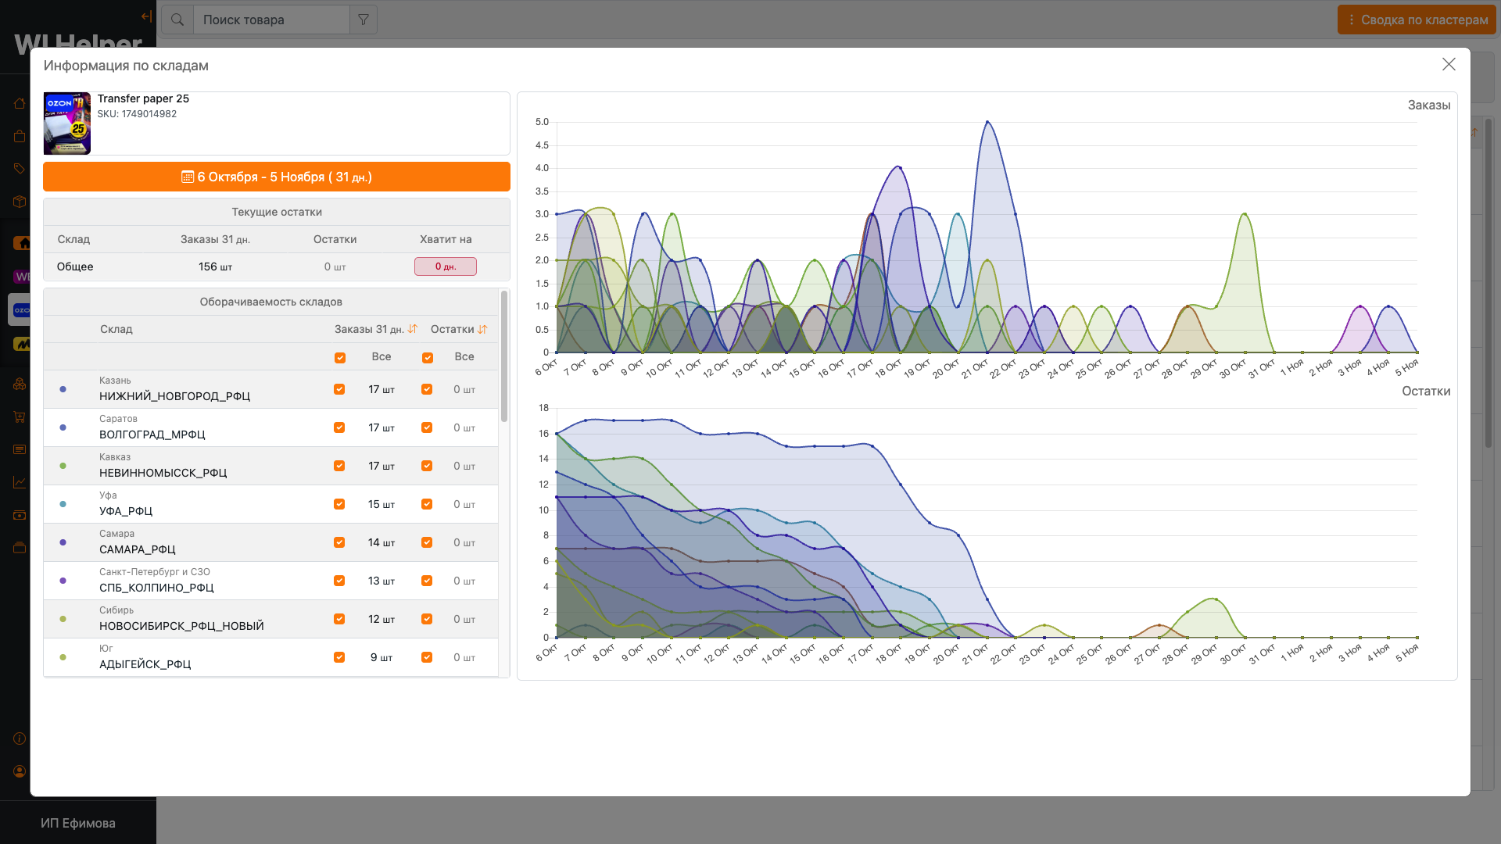
Task: Switch to the Ozon marketplace tab
Action: click(x=21, y=310)
